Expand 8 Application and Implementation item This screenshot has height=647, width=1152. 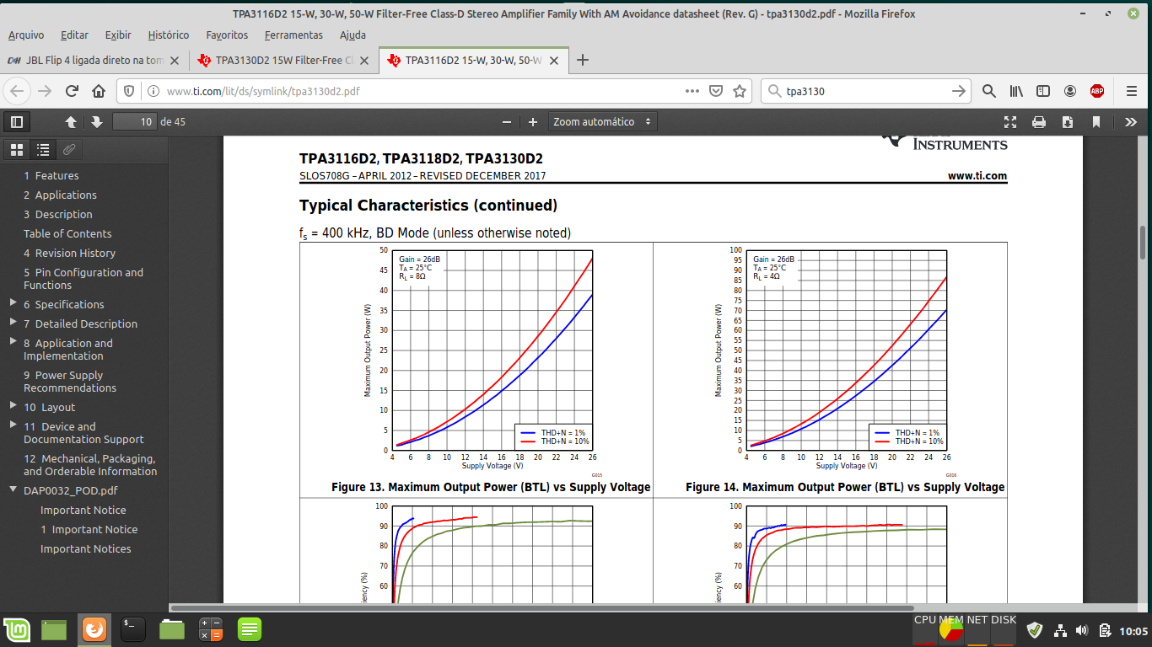click(13, 341)
